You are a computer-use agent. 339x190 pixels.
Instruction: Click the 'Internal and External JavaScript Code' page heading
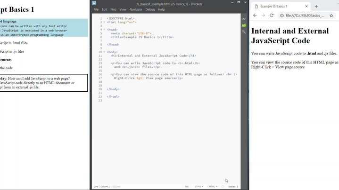coord(290,36)
